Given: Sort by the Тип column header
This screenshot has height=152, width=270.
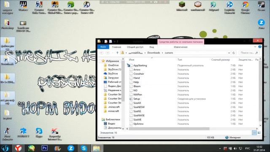Looking at the screenshot, I should pyautogui.click(x=180, y=60).
